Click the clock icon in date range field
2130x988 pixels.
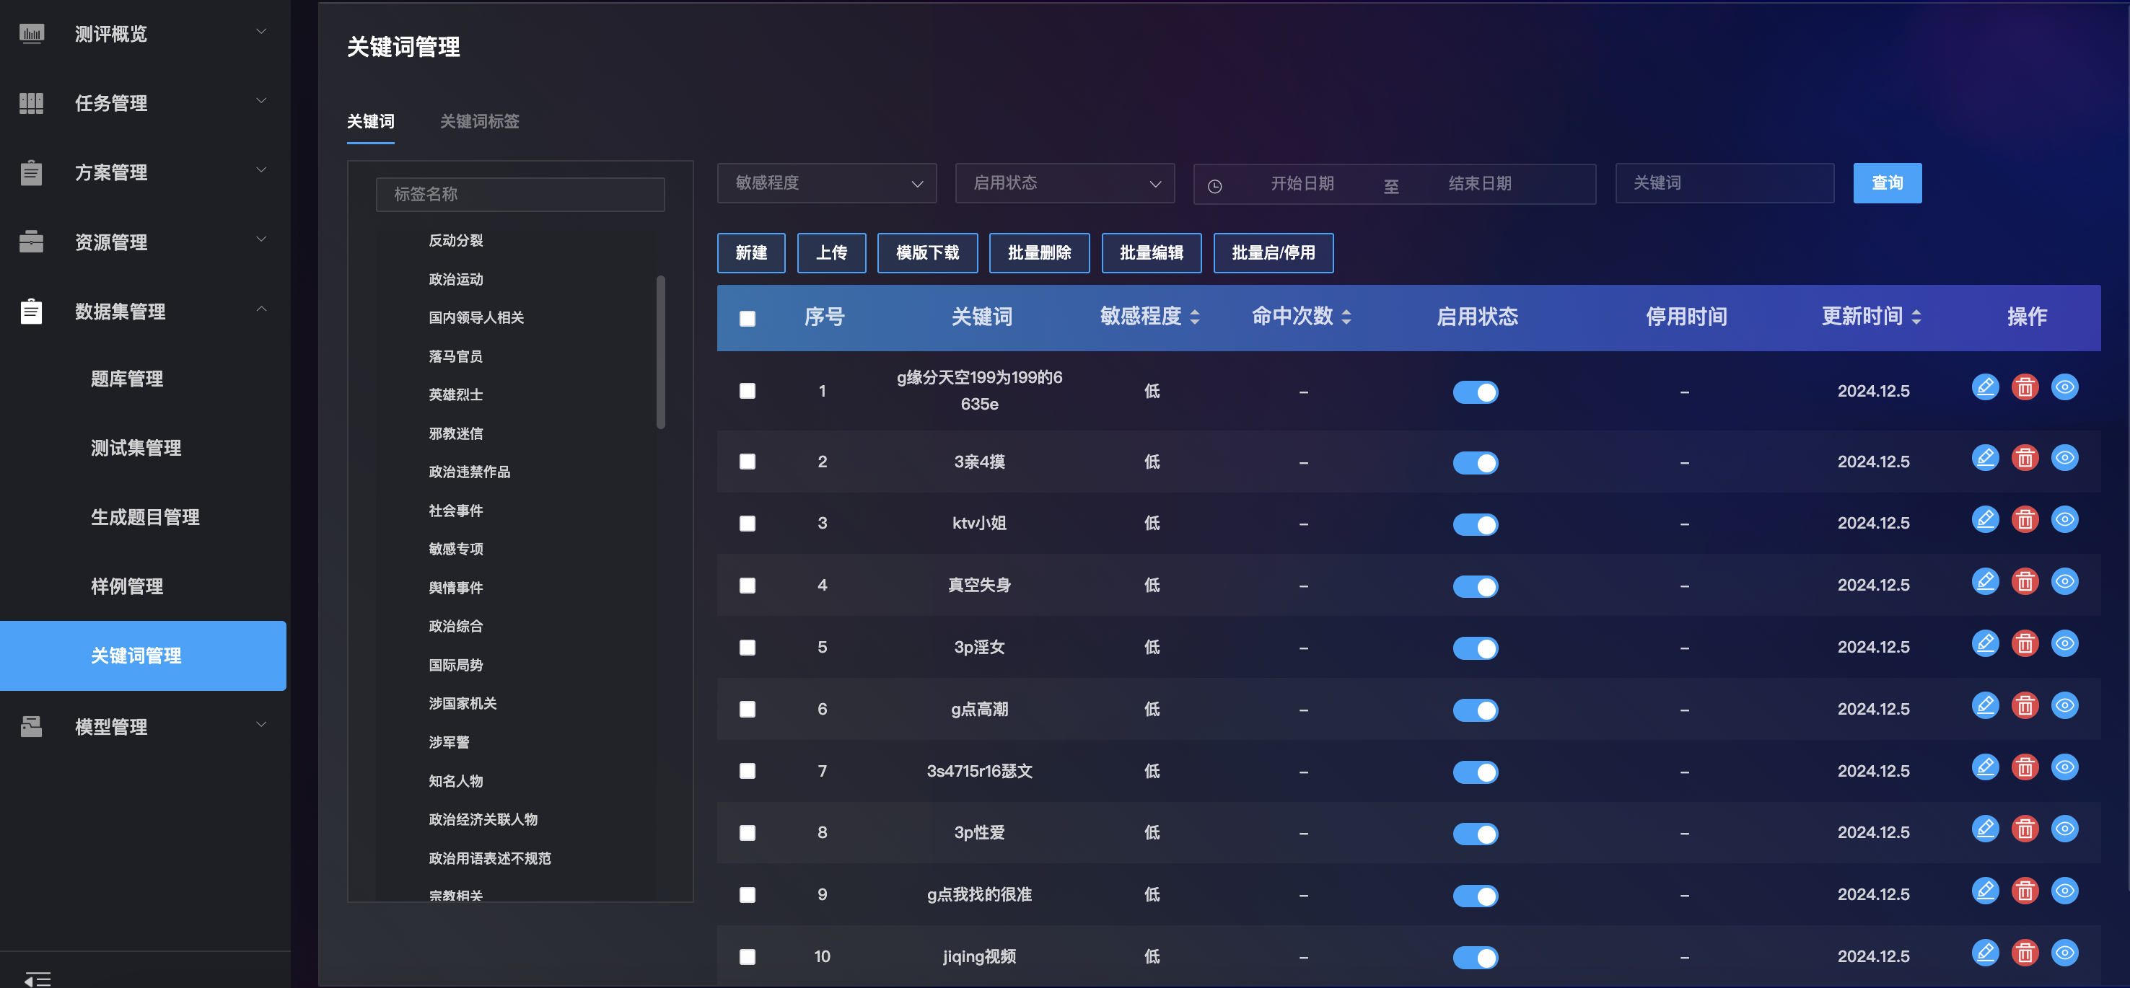(x=1214, y=185)
